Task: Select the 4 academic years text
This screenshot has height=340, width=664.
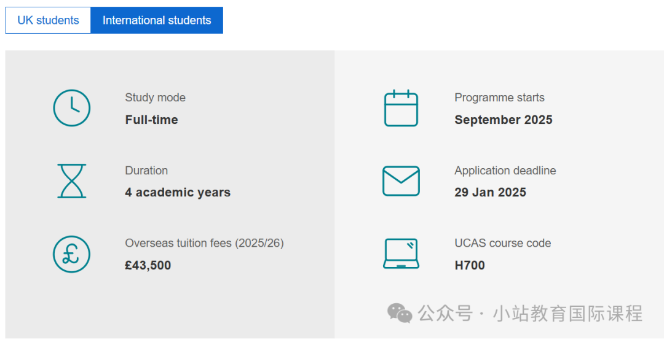Action: 178,193
